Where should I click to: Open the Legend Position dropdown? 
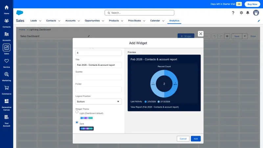[x=99, y=102]
